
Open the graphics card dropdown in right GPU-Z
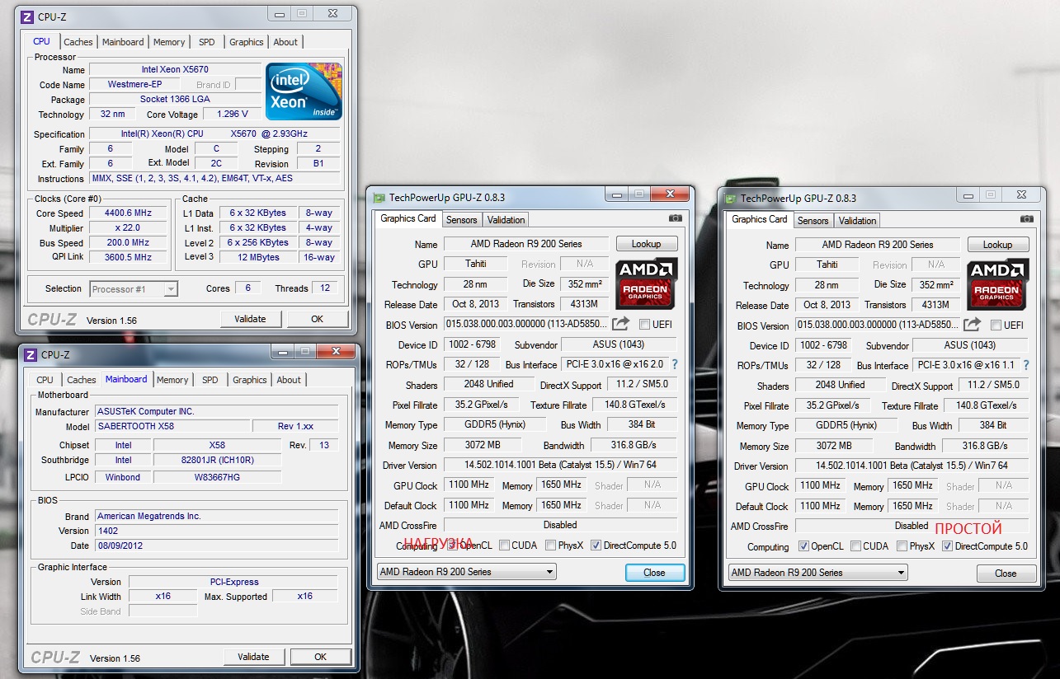[x=818, y=573]
